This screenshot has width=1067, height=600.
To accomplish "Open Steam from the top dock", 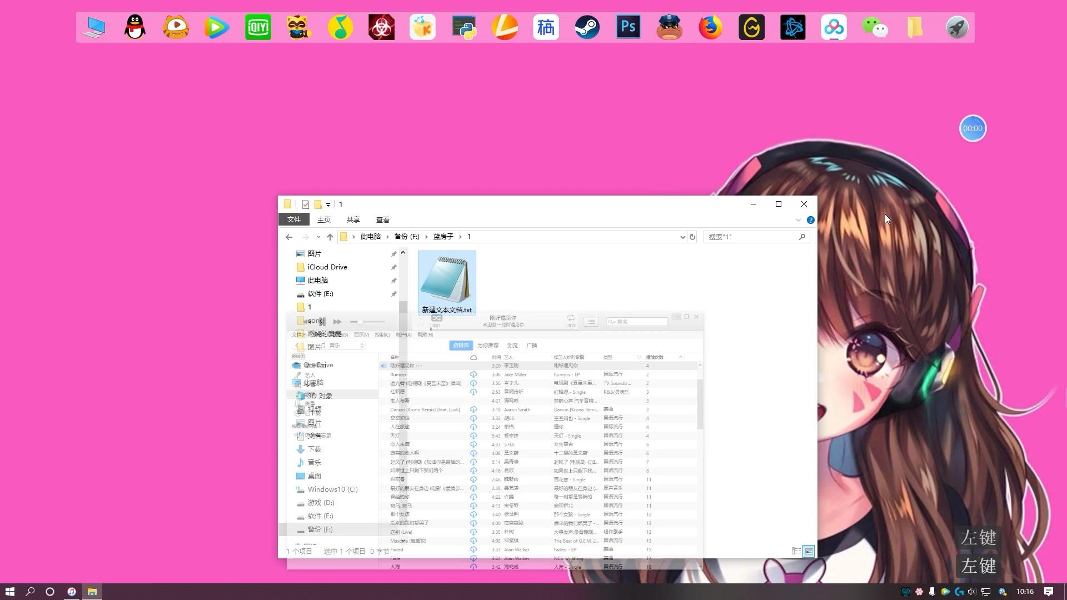I will click(587, 27).
